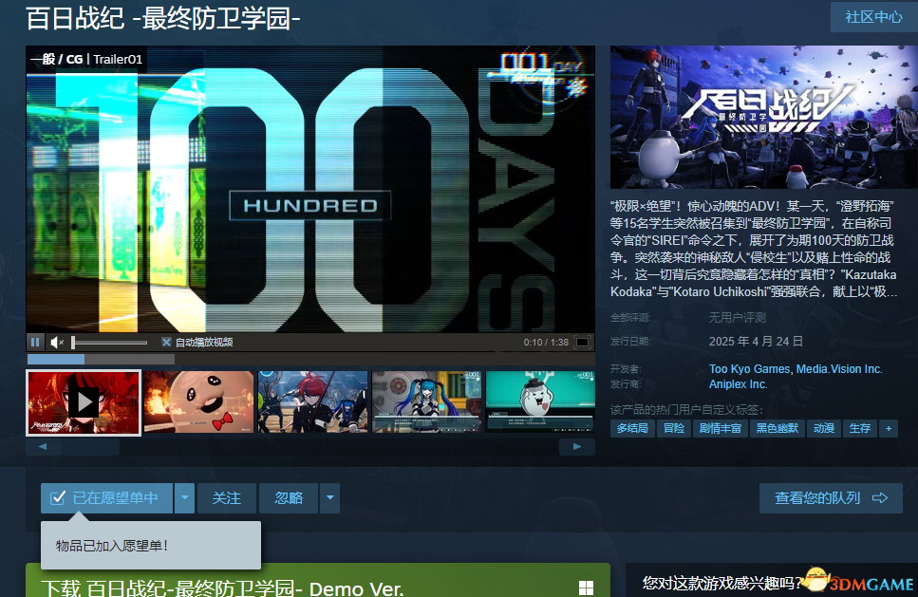Toggle the 自动播放视频 checkbox
This screenshot has height=597, width=918.
(166, 342)
